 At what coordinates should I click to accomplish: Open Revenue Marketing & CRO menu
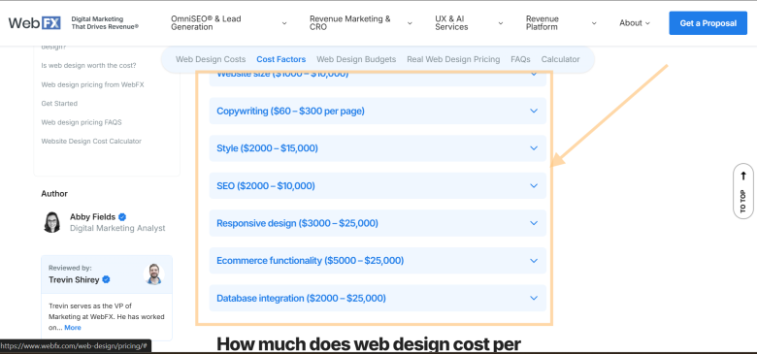tap(361, 22)
